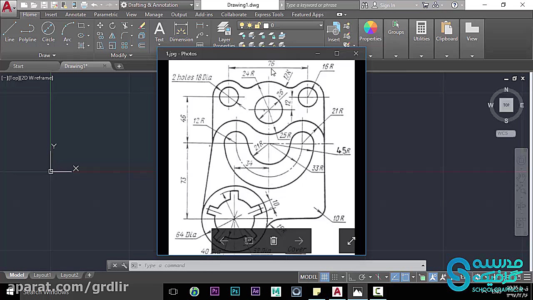Click the Undo arrow in quick access toolbar
Viewport: 533px width, 300px height.
click(94, 5)
